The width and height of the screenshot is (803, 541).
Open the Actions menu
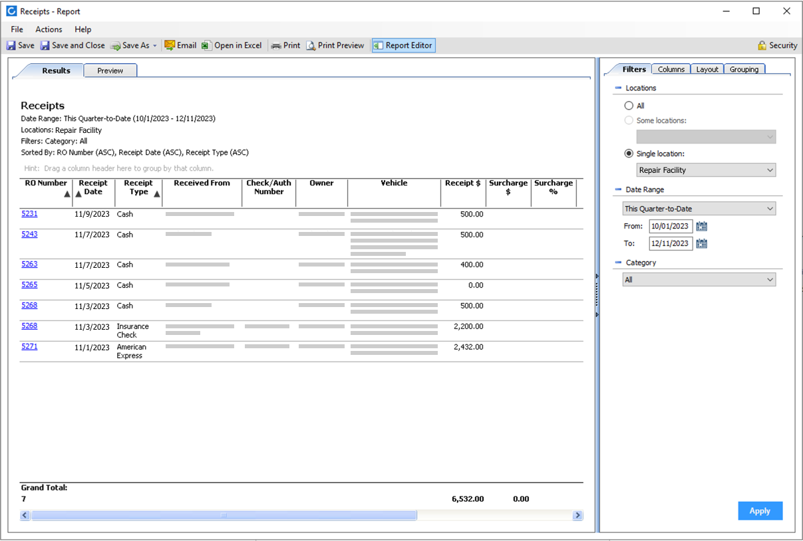click(49, 29)
